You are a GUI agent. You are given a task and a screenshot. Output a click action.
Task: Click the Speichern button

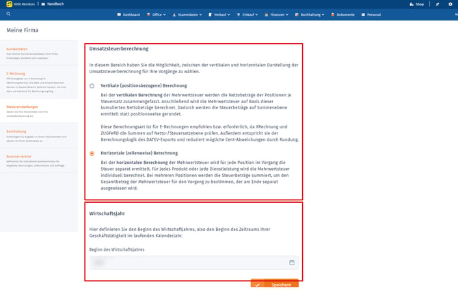[x=275, y=283]
